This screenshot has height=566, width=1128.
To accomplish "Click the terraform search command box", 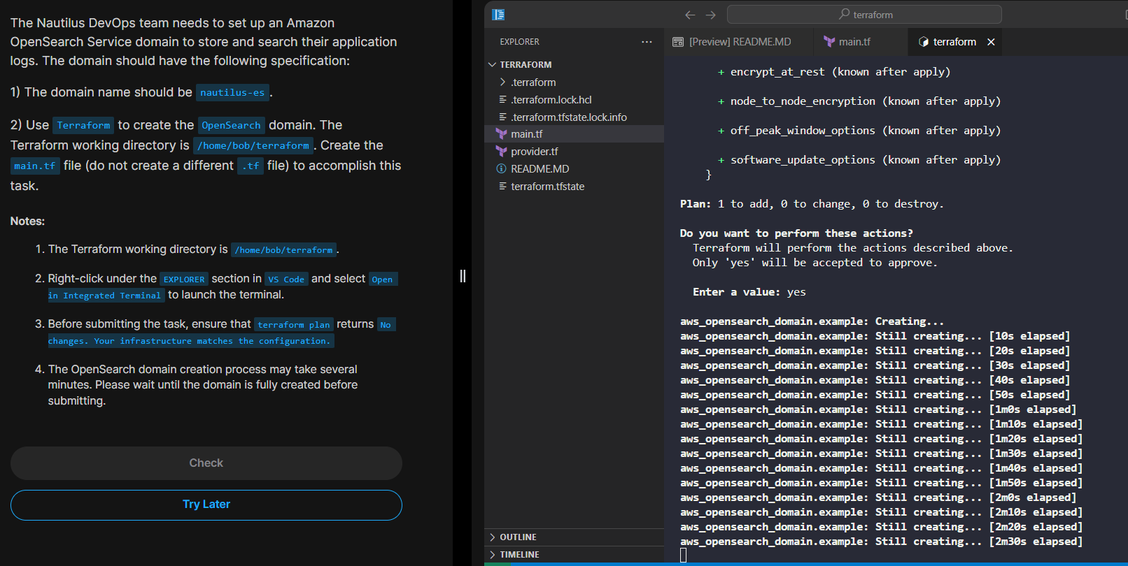I will point(864,15).
